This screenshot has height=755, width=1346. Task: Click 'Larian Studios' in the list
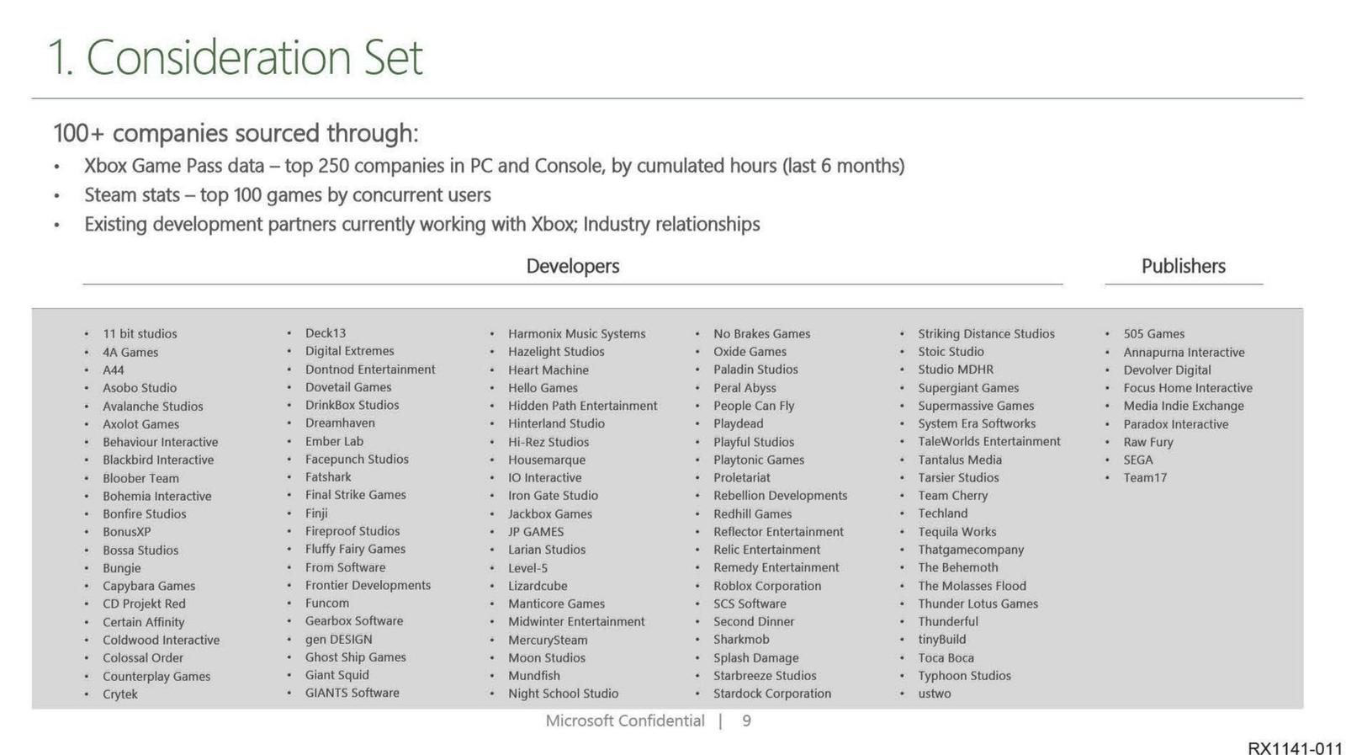[546, 550]
